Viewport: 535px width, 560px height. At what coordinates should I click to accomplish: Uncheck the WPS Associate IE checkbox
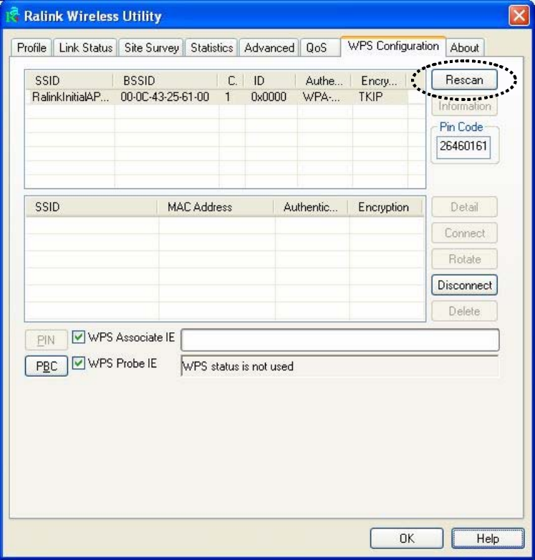click(x=78, y=337)
